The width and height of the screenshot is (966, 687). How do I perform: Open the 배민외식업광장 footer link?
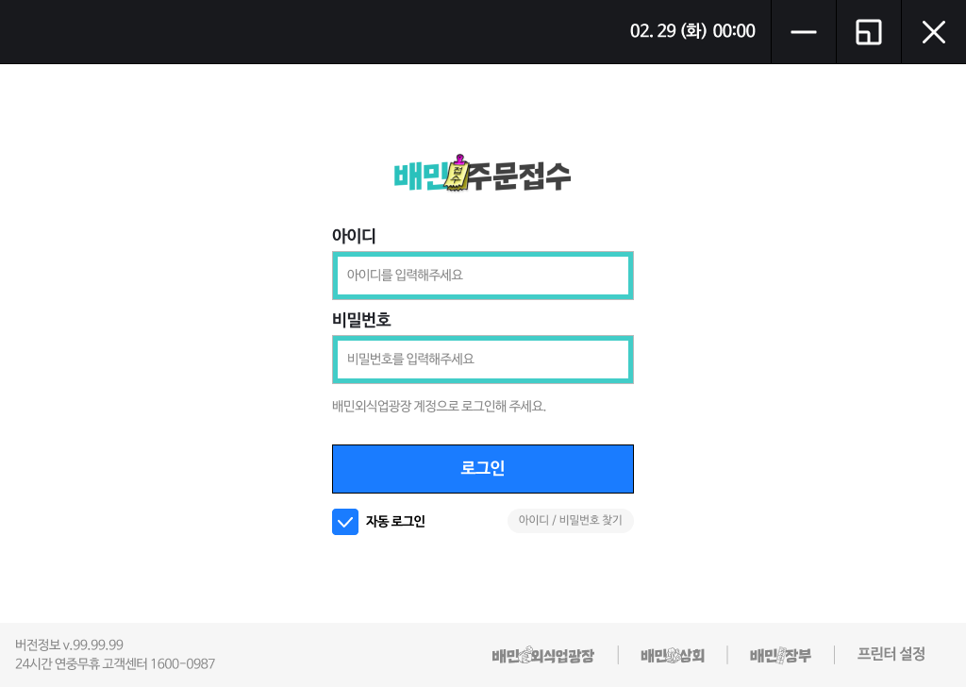(x=542, y=655)
